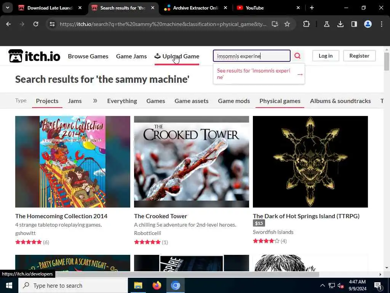Switch to the Download Late Launch tab
The image size is (390, 293).
pos(50,8)
